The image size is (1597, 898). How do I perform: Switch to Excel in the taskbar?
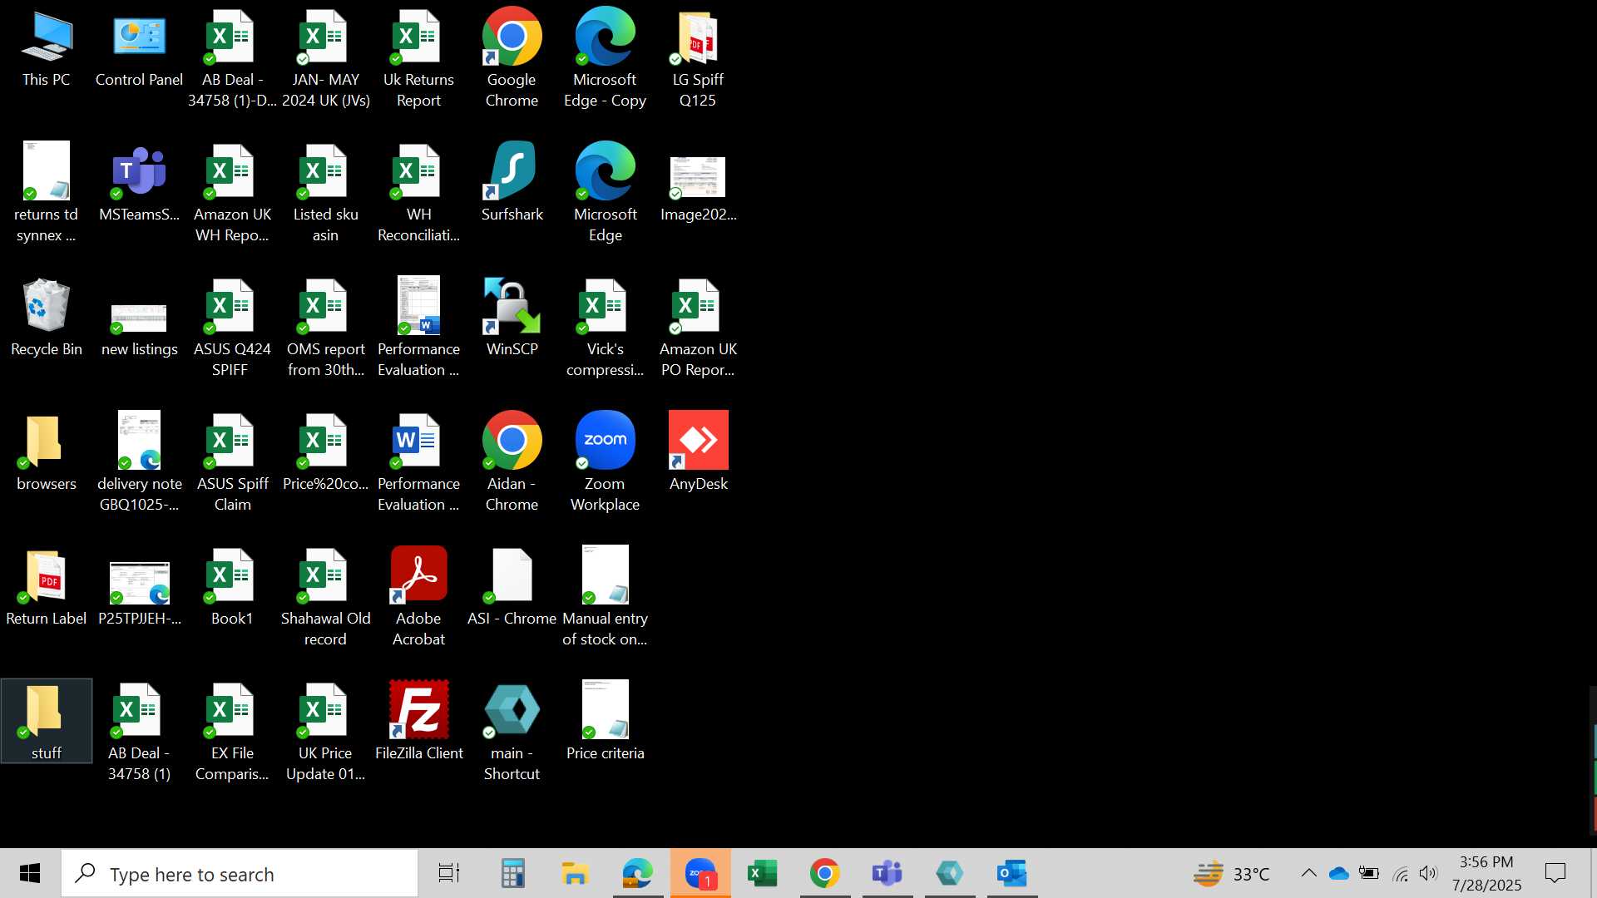[x=763, y=873]
